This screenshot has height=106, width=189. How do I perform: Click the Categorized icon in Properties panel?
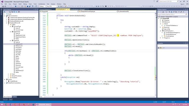click(159, 48)
